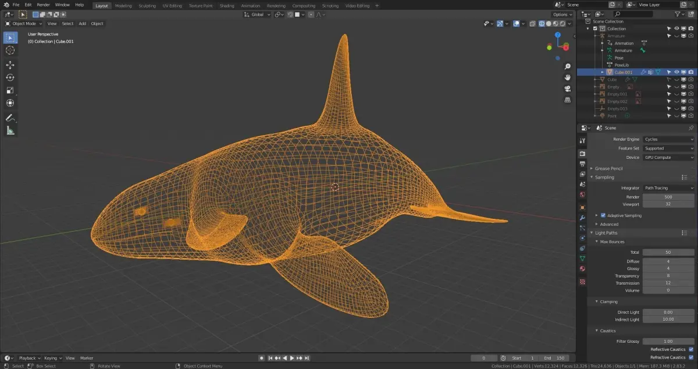Open the Object properties tab
Screen dimensions: 698x369
pyautogui.click(x=582, y=207)
